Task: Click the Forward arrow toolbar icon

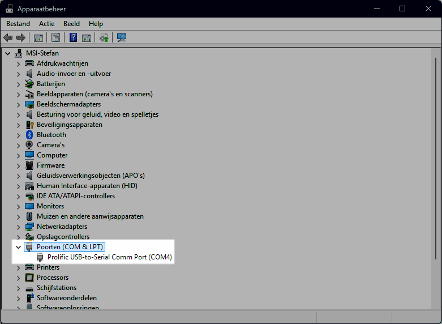Action: [21, 38]
